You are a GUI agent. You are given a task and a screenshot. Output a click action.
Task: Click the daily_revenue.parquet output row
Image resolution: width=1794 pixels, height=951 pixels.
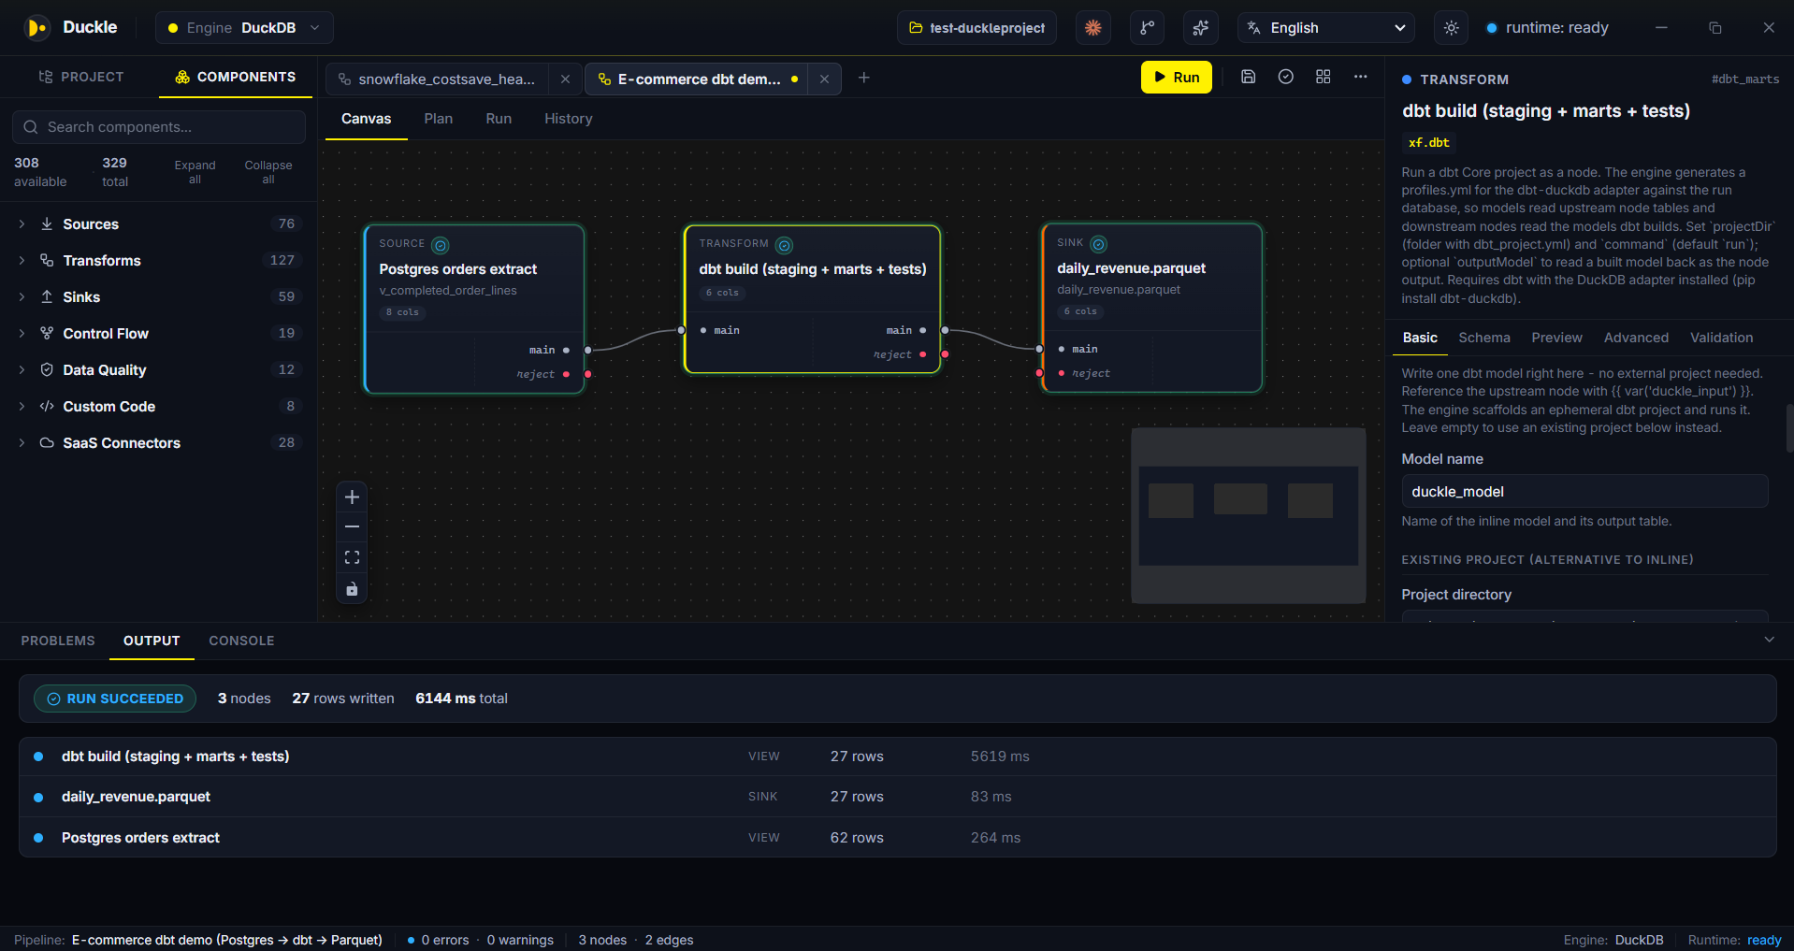(898, 797)
